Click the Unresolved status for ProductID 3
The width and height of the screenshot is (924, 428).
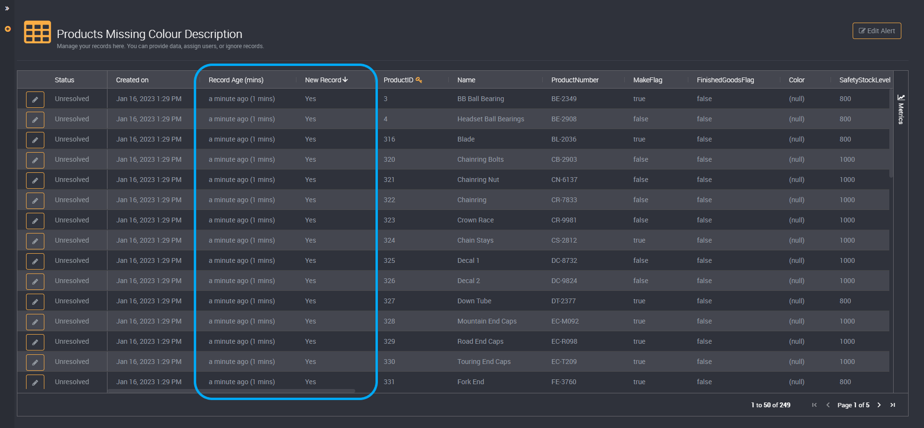(72, 99)
